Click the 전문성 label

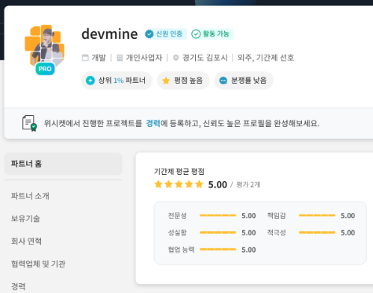coord(177,215)
